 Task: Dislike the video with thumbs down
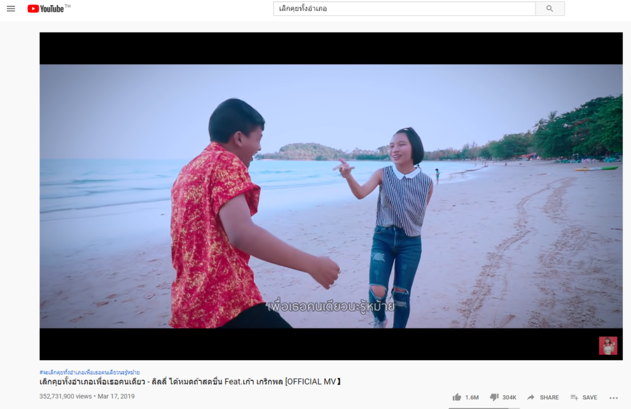pos(494,397)
